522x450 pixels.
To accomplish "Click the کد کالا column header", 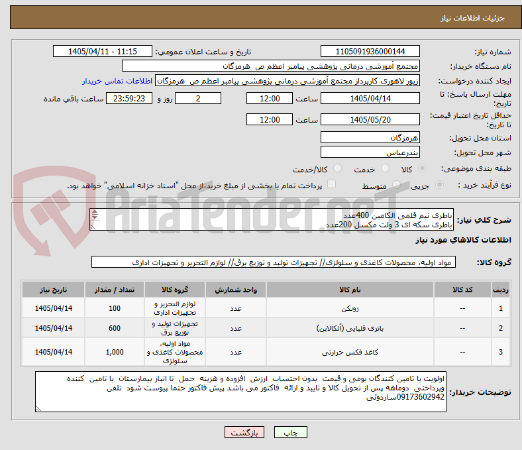I will click(x=462, y=290).
